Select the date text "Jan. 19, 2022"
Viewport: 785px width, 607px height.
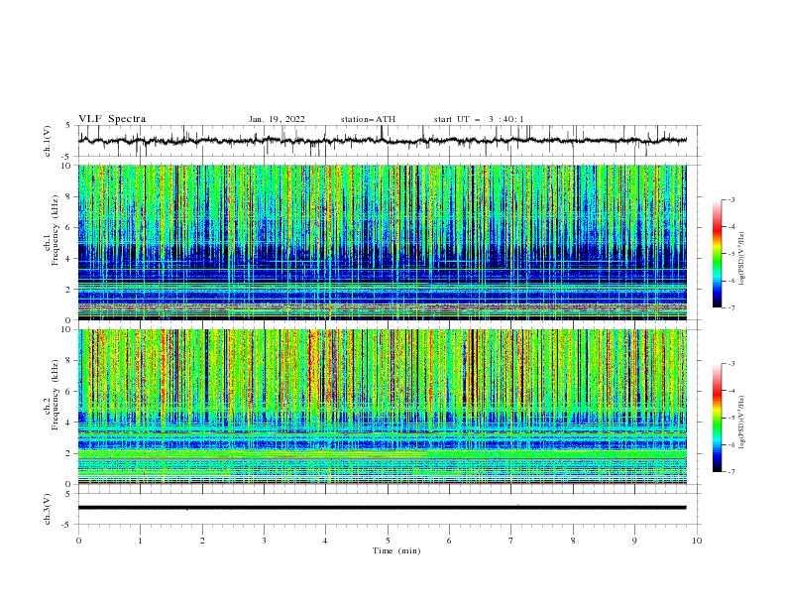pos(277,119)
